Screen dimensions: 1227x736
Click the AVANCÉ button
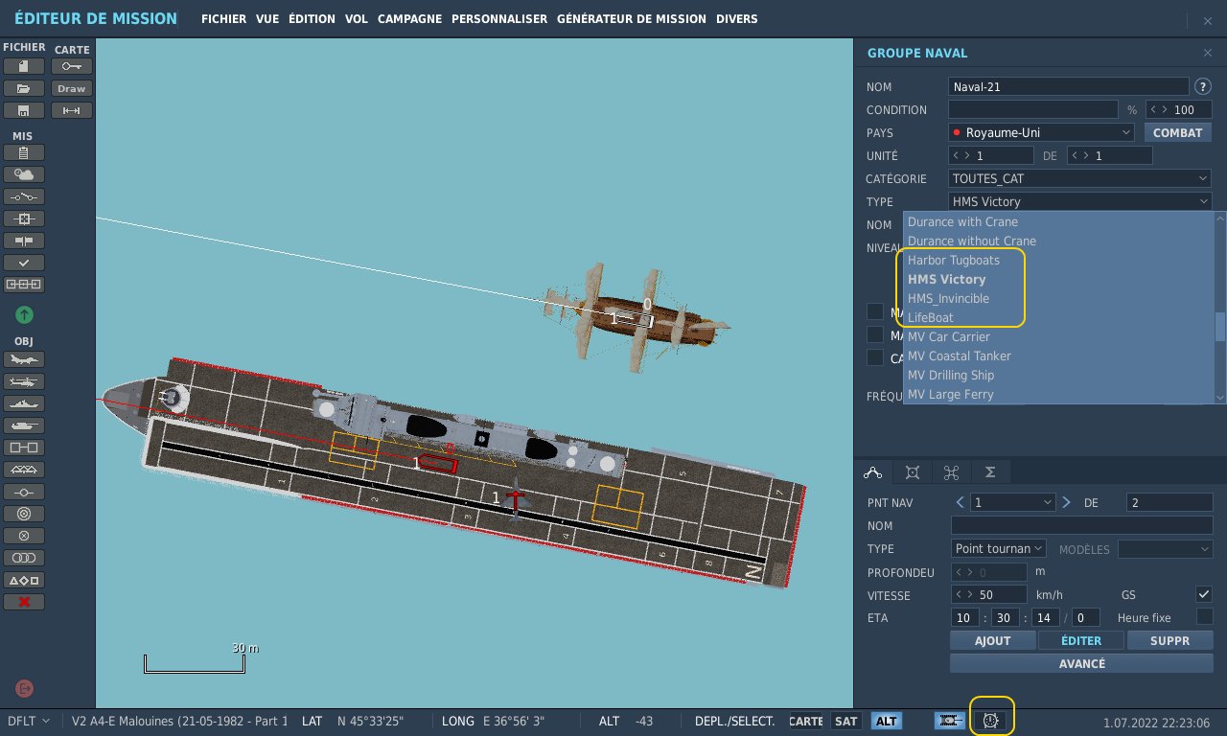[1082, 663]
